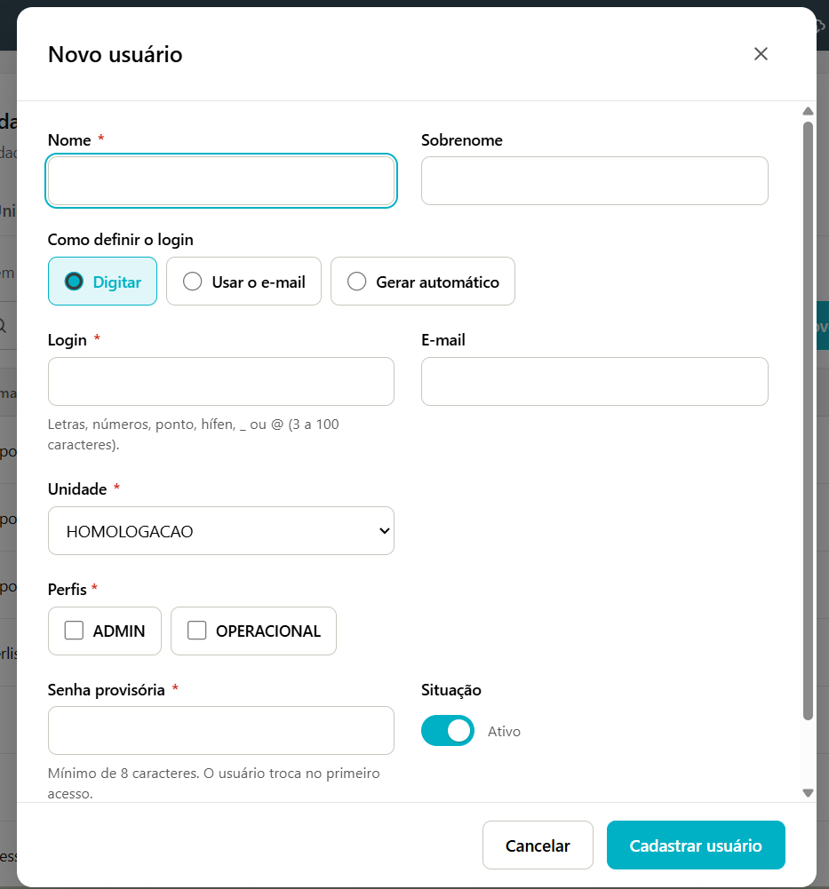The height and width of the screenshot is (889, 829).
Task: Click the 'Mínimo de 8 caracteres' hint text
Action: 213,783
